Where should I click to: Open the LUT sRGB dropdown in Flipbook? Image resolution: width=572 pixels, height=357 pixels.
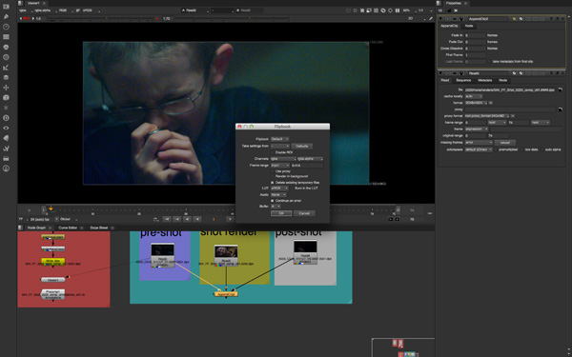point(279,188)
